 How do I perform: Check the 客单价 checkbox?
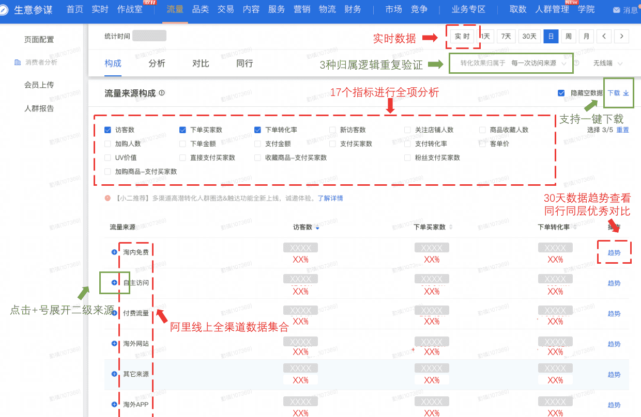[482, 144]
